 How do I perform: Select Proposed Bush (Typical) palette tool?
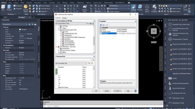click(178, 39)
